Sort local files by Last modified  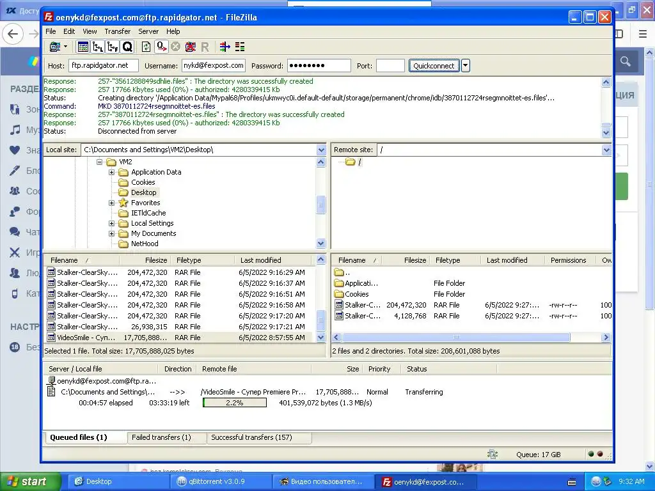(x=261, y=260)
